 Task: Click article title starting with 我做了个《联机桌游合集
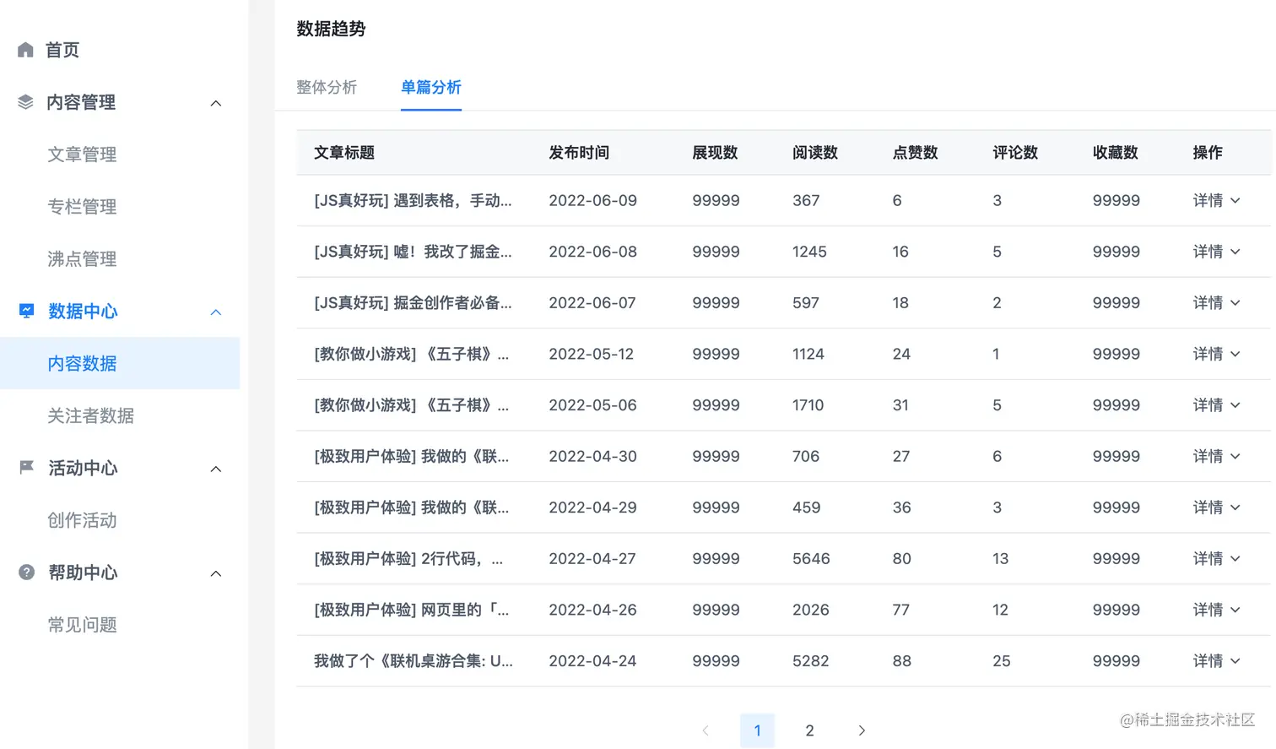[414, 661]
